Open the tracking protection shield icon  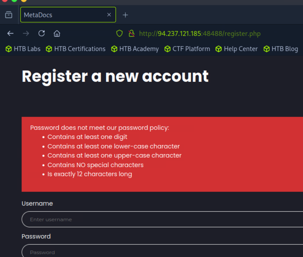click(x=119, y=34)
